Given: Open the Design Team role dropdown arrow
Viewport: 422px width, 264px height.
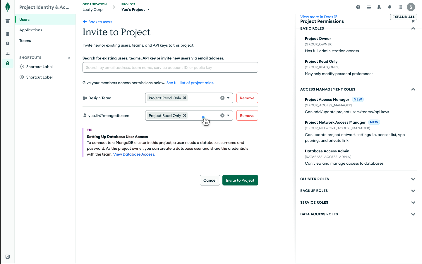Looking at the screenshot, I should (228, 98).
